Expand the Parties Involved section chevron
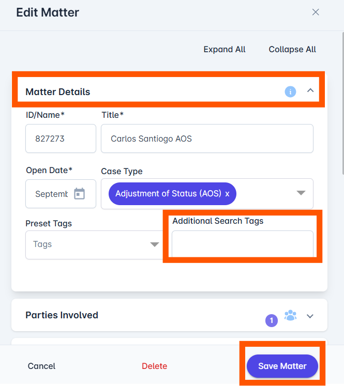 coord(310,316)
